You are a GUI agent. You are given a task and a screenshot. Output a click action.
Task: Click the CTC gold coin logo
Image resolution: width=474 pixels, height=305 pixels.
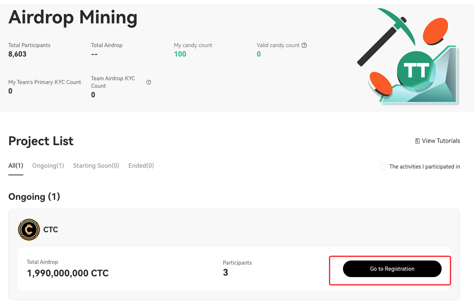point(29,229)
